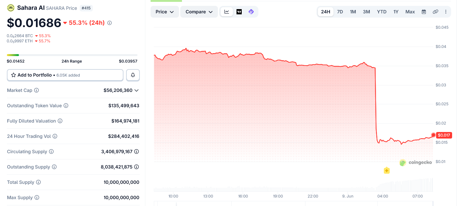
Task: Click the 24h low value $0.01452
Action: pyautogui.click(x=16, y=61)
